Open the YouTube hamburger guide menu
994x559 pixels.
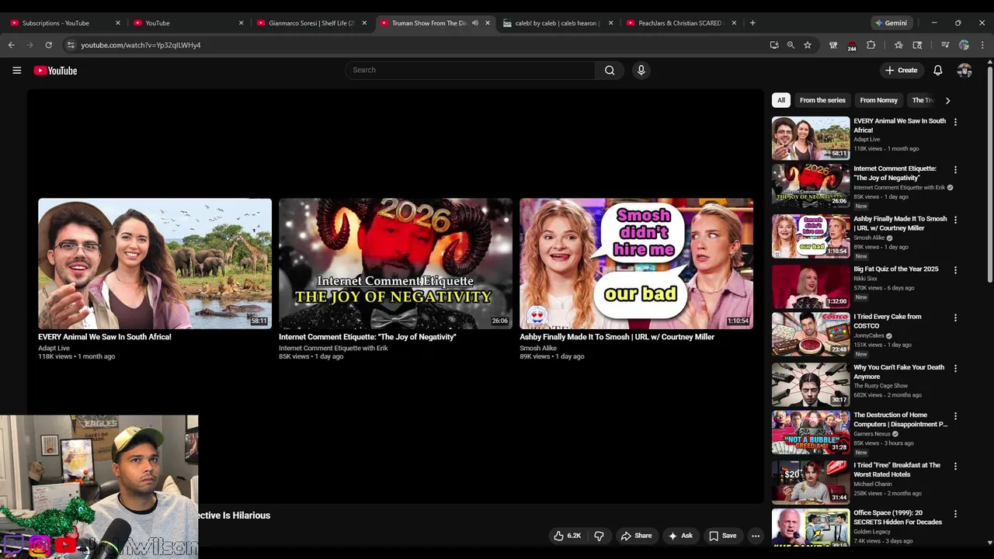[x=16, y=70]
